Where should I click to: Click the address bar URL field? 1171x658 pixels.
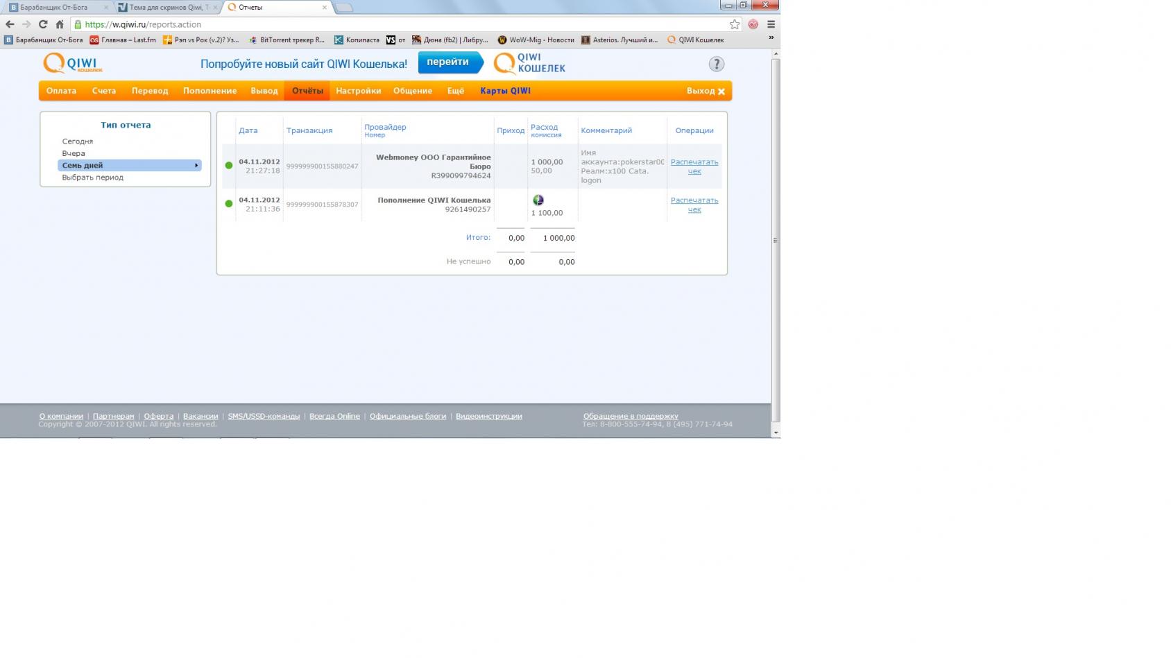[x=402, y=24]
